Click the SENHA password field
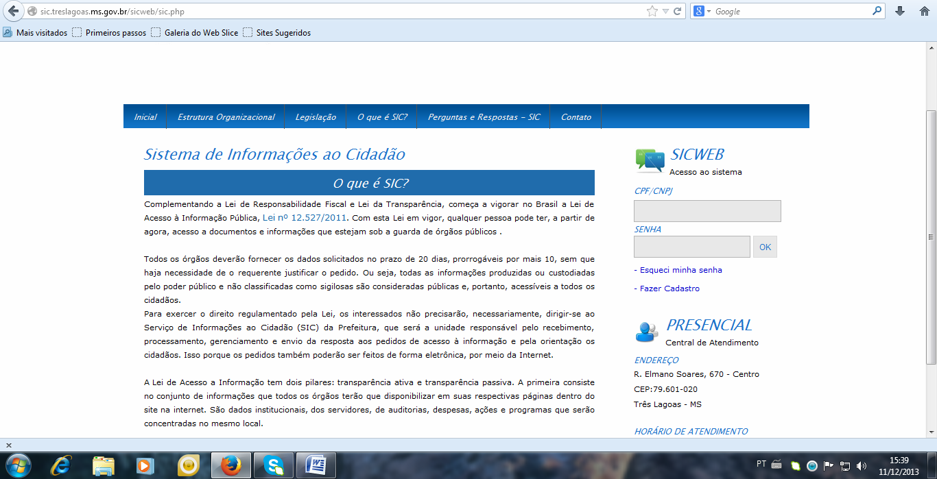The width and height of the screenshot is (937, 479). point(692,247)
